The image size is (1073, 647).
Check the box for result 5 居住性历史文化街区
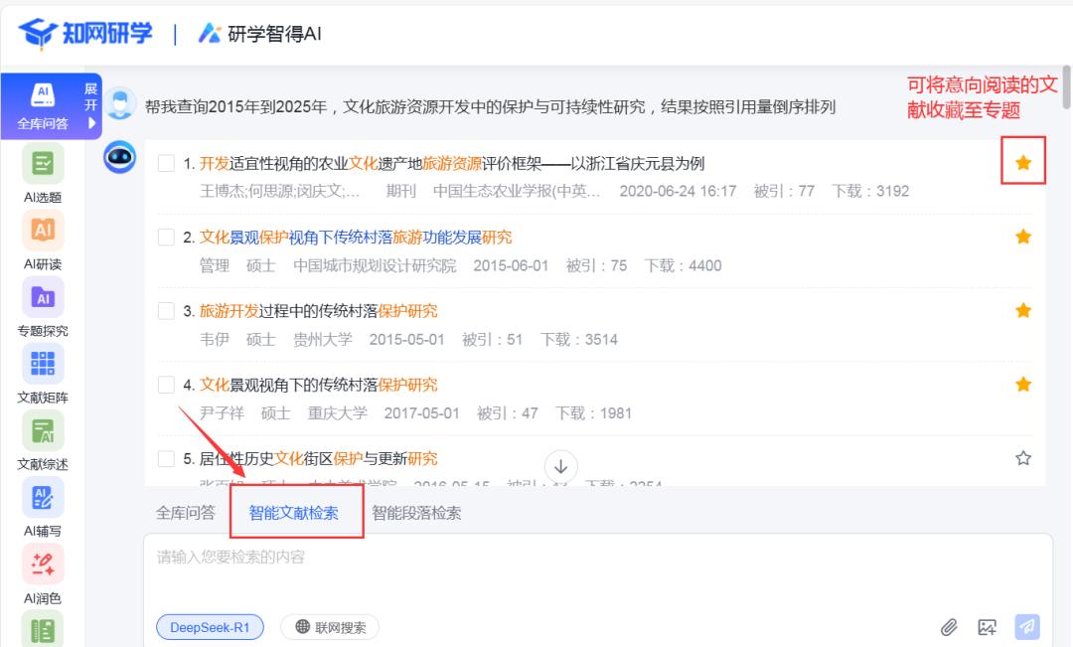point(166,459)
